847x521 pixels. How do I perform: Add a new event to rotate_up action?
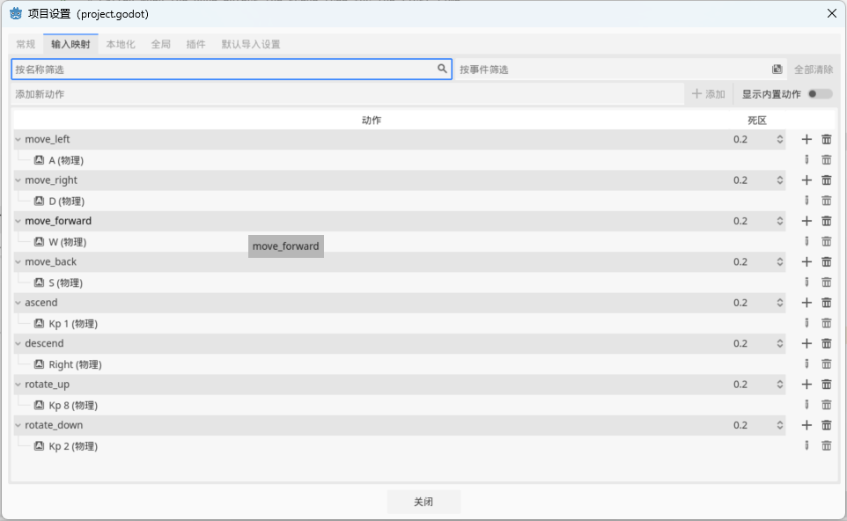pyautogui.click(x=806, y=384)
